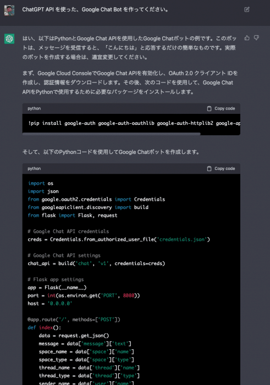Click horizontal scrollbar under pip install code
The height and width of the screenshot is (385, 270).
[x=112, y=134]
